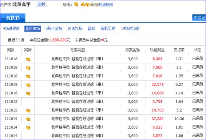Open the 14场胜负彩 category

pos(130,28)
